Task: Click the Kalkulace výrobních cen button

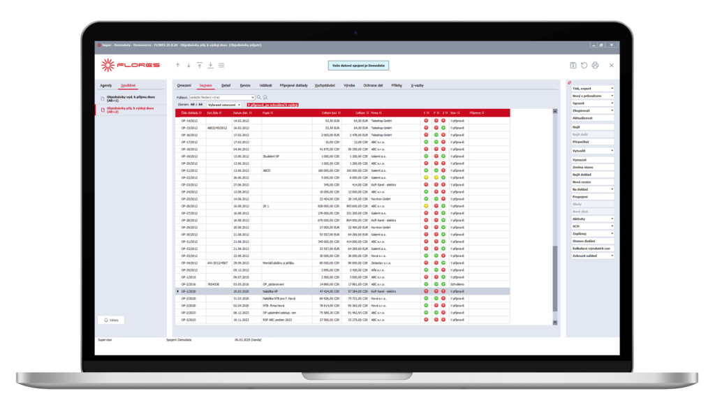Action: pyautogui.click(x=592, y=249)
